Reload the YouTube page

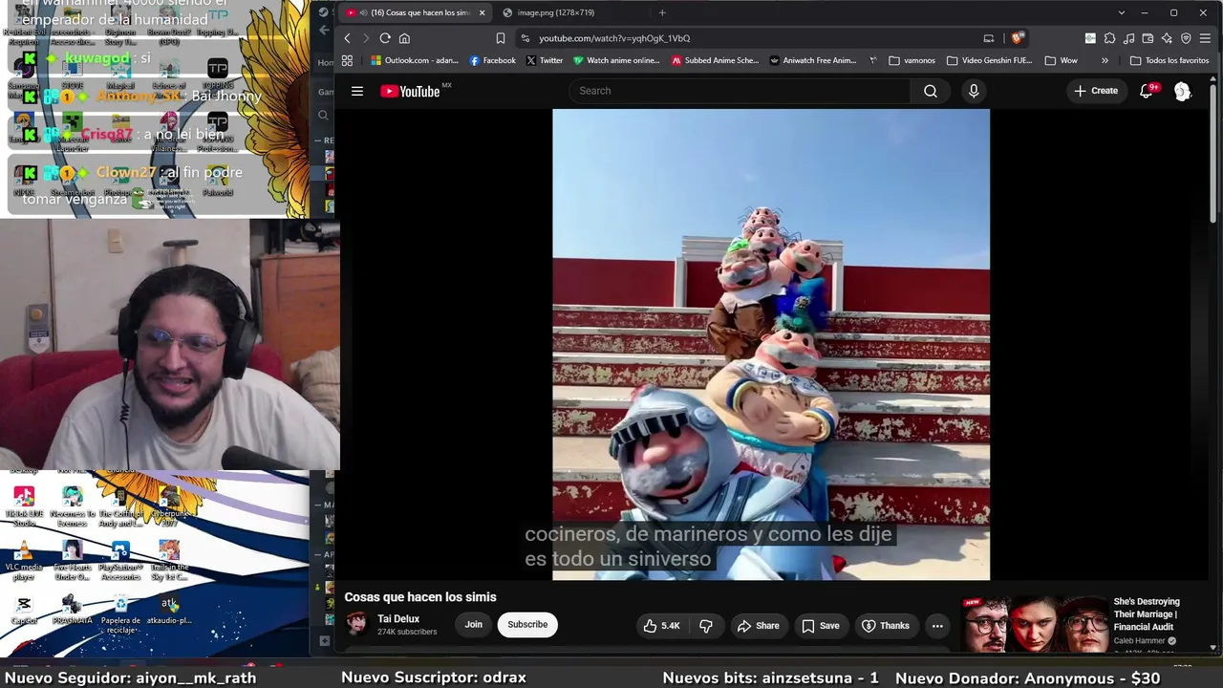[385, 38]
